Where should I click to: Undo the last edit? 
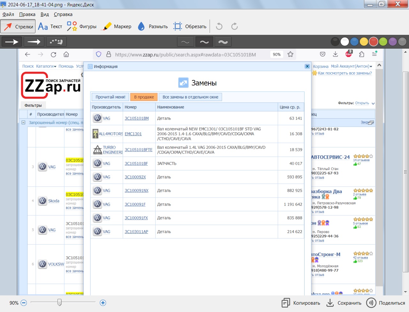(x=219, y=27)
